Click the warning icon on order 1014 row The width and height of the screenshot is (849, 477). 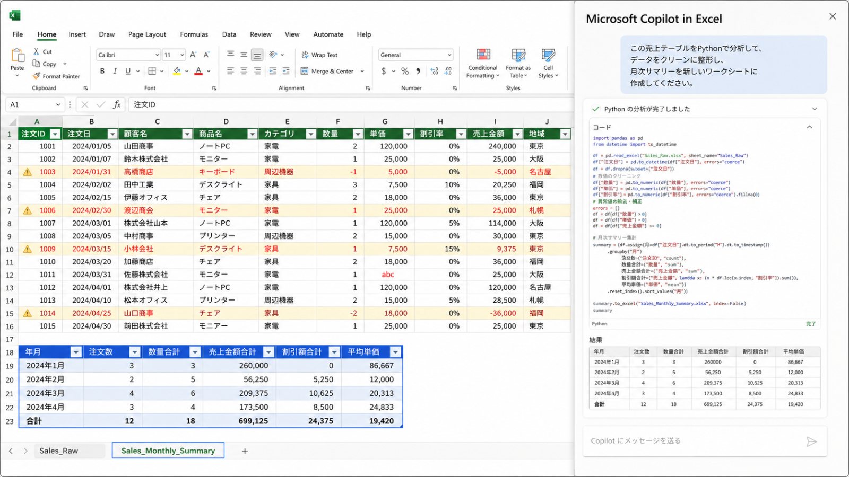pos(28,313)
